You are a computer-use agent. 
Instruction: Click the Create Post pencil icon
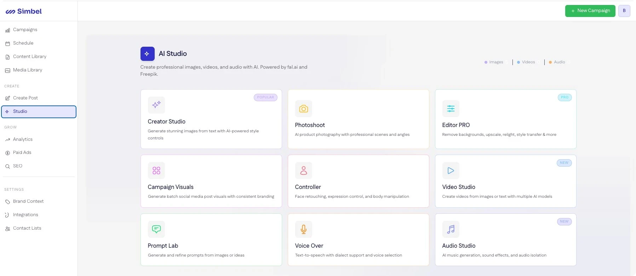tap(7, 98)
